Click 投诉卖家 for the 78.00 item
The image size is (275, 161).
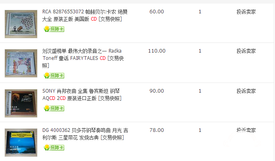(x=246, y=130)
